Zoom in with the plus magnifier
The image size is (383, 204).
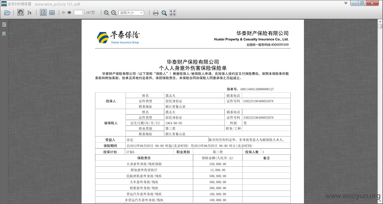tap(107, 13)
